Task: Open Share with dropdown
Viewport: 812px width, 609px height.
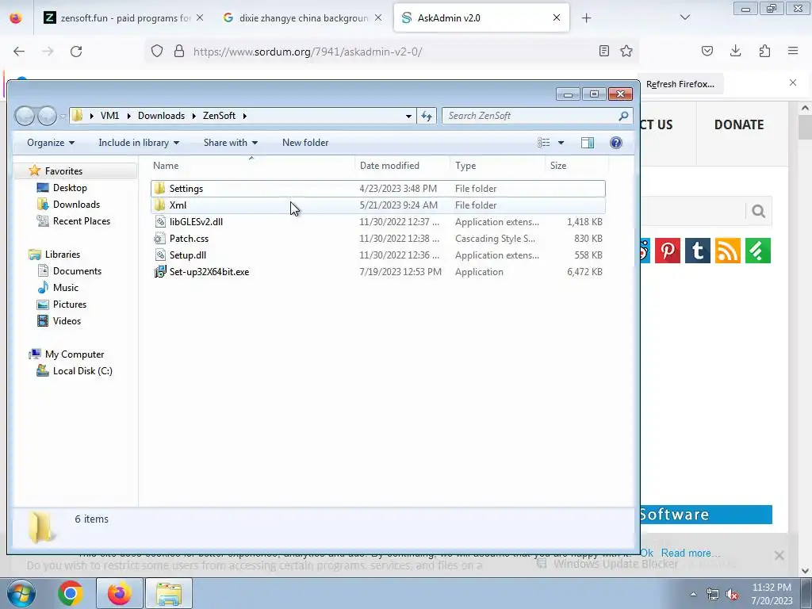Action: (x=231, y=143)
